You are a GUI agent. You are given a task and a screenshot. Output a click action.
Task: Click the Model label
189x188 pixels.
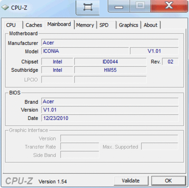(x=31, y=51)
